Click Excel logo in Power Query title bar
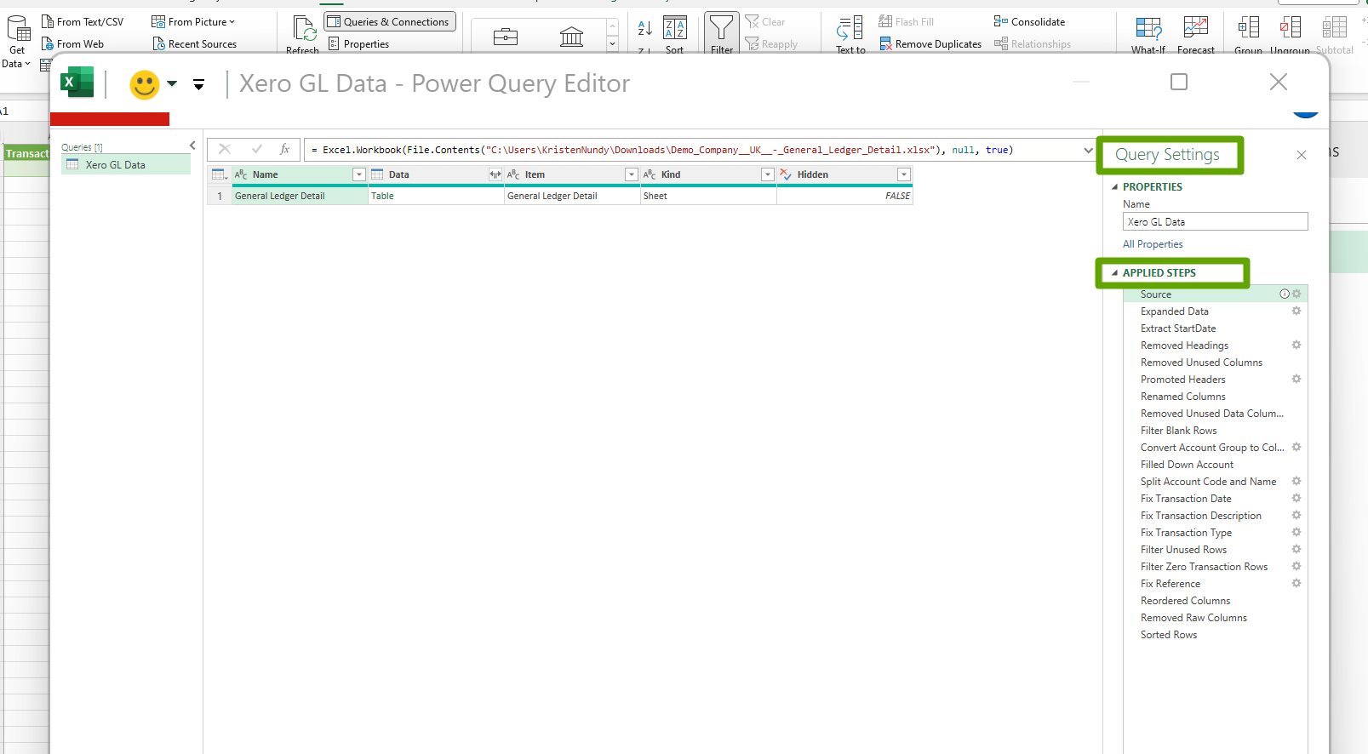Screen dimensions: 1368x754 (77, 83)
